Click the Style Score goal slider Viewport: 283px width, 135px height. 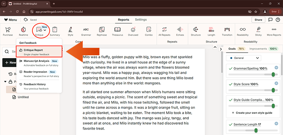tap(253, 90)
